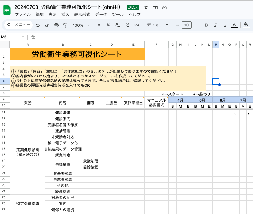The width and height of the screenshot is (253, 214).
Task: Format as percent
Action: click(108, 25)
